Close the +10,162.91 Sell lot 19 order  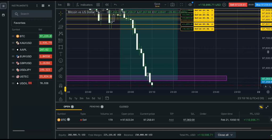coord(212,29)
